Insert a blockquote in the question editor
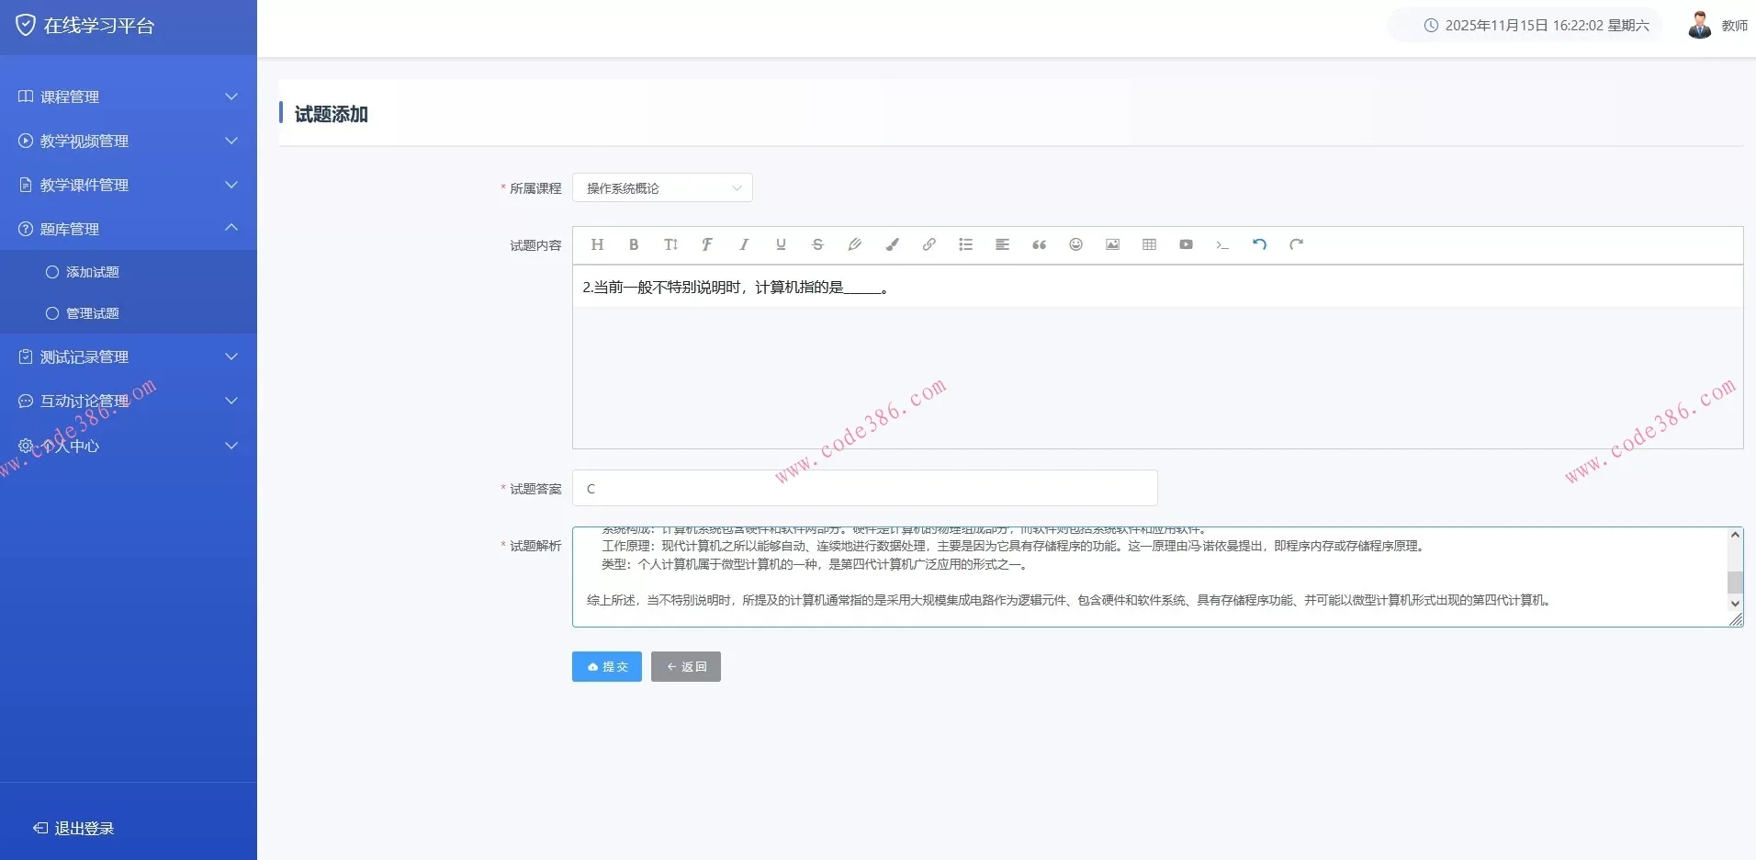The image size is (1756, 860). pyautogui.click(x=1039, y=244)
